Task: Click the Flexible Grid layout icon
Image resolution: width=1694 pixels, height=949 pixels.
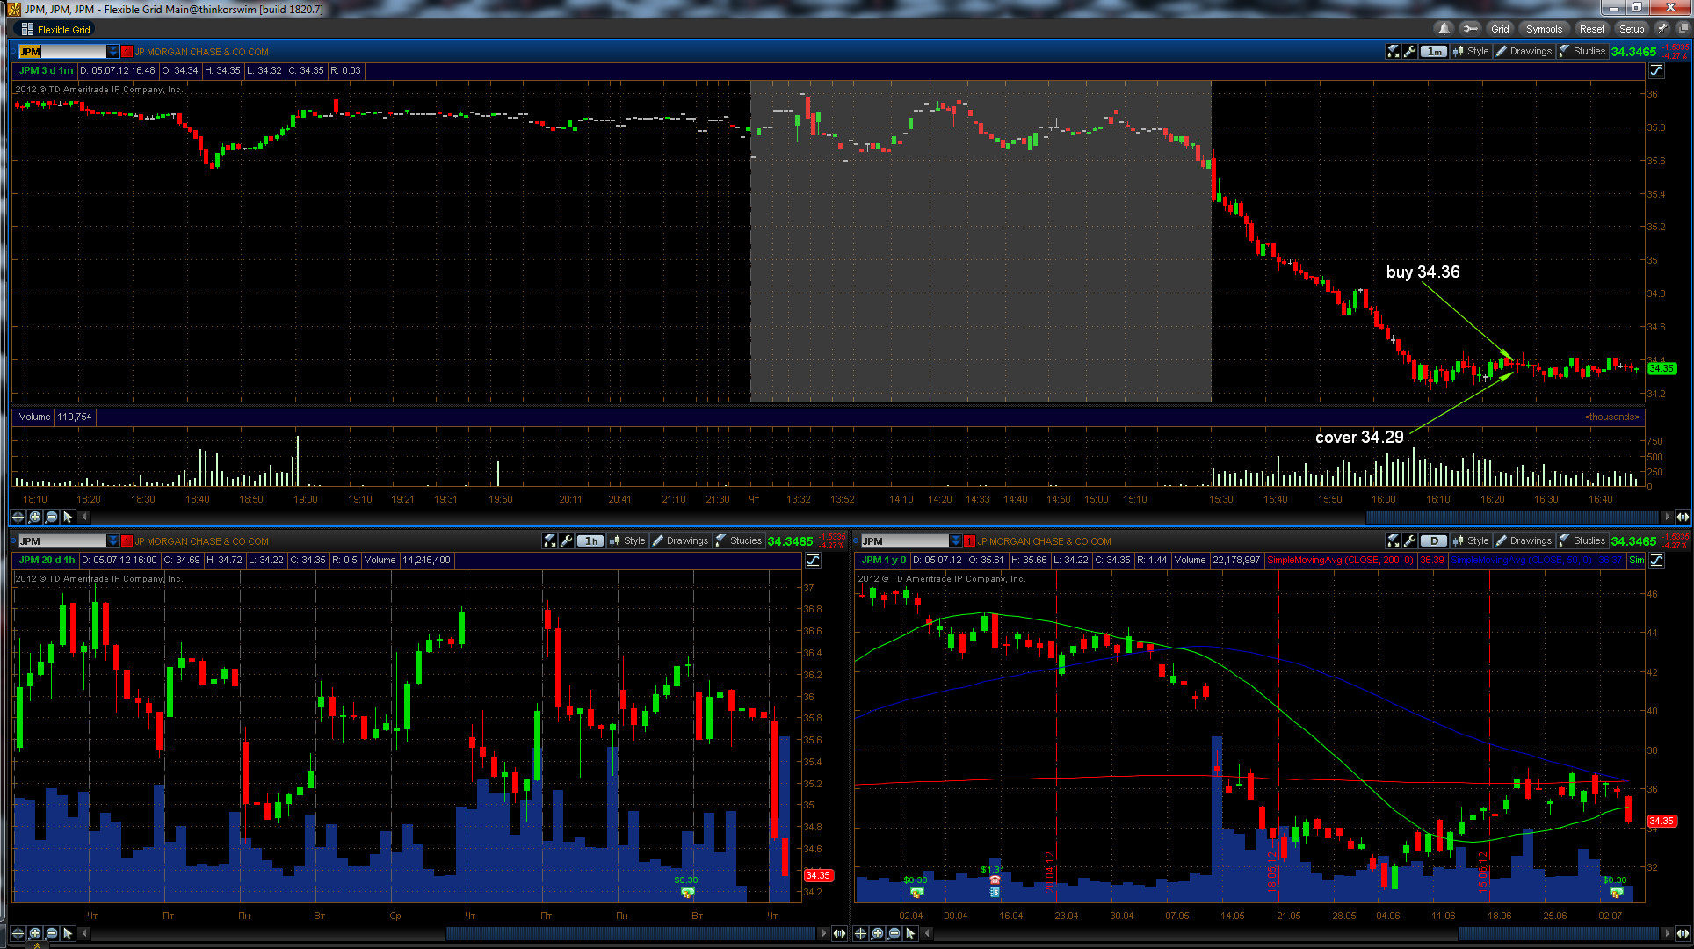Action: click(27, 29)
